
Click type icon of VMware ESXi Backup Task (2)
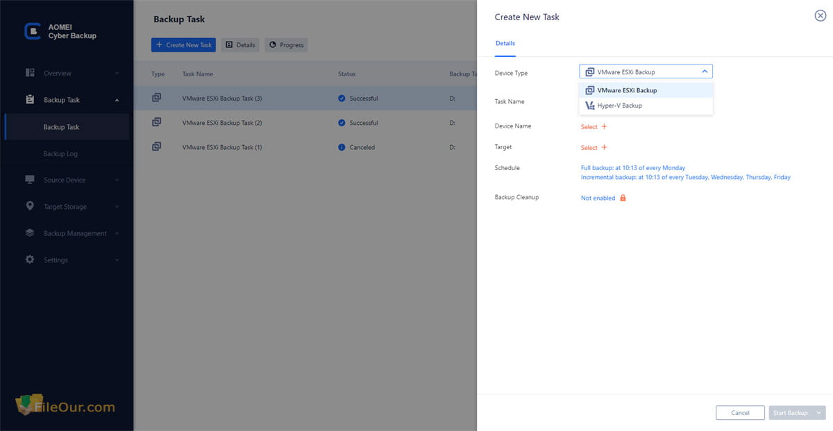click(157, 122)
